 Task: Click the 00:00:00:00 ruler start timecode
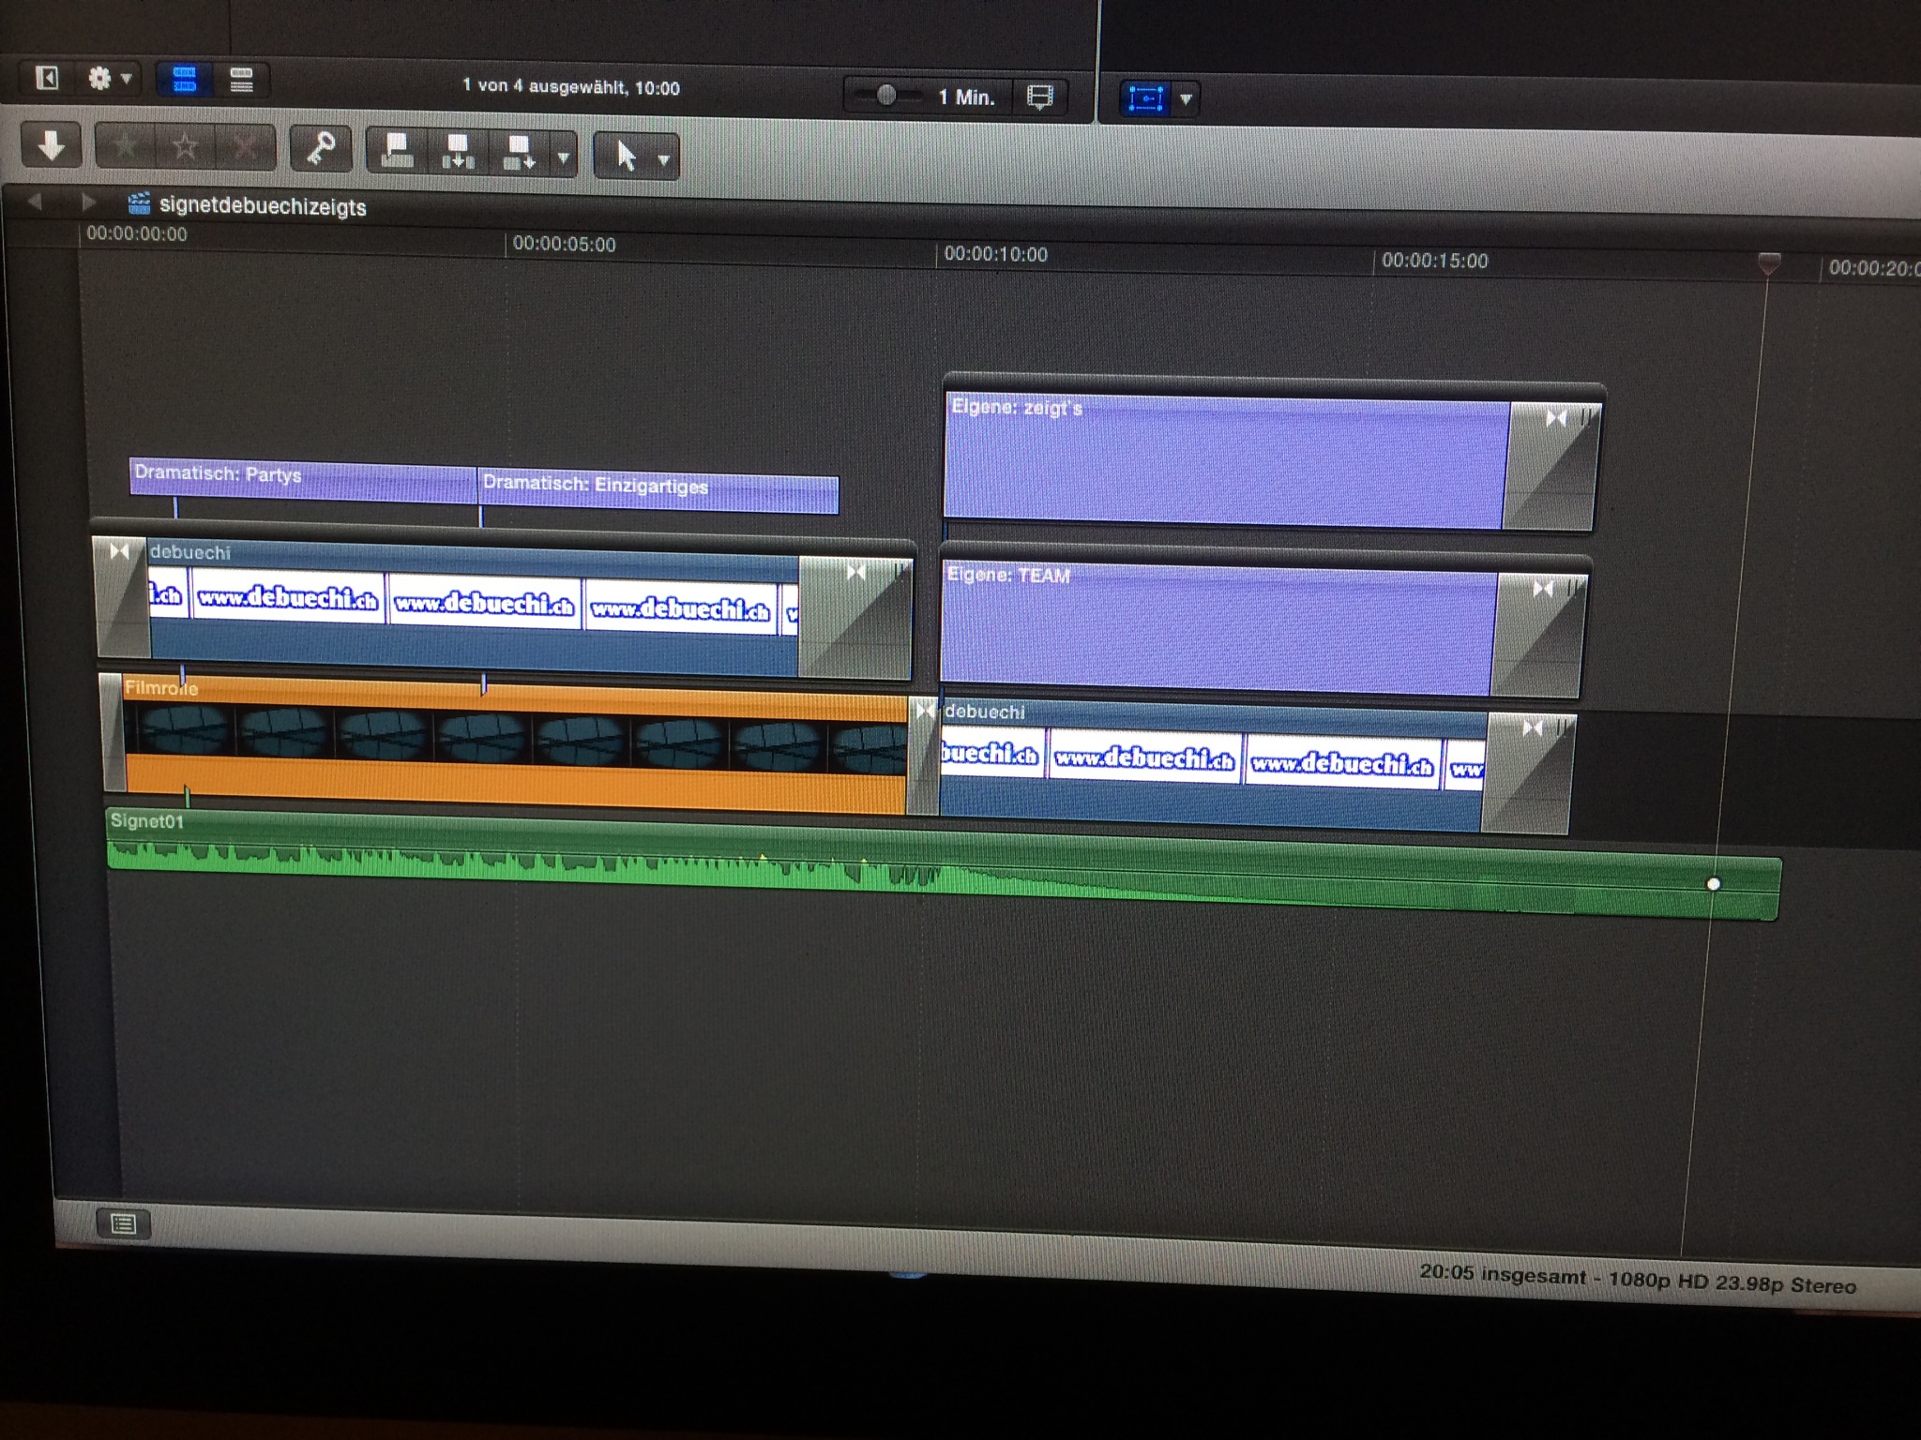pyautogui.click(x=137, y=233)
